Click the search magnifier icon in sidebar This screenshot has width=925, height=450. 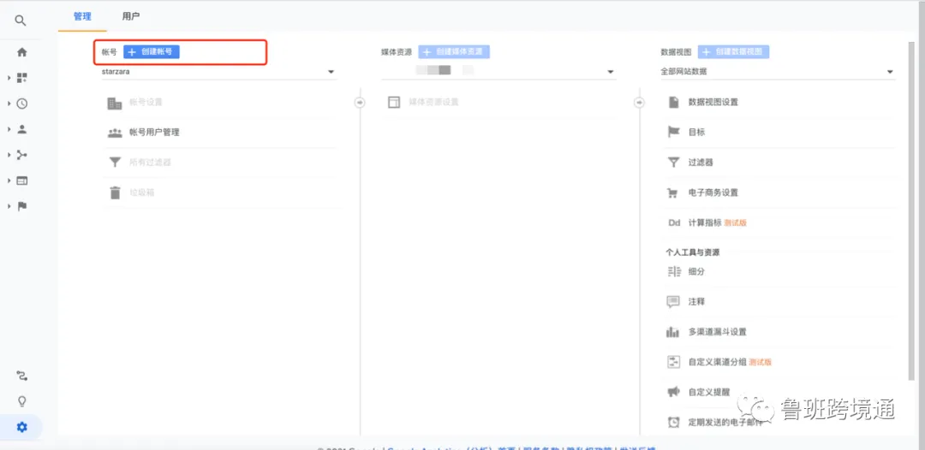pyautogui.click(x=21, y=21)
